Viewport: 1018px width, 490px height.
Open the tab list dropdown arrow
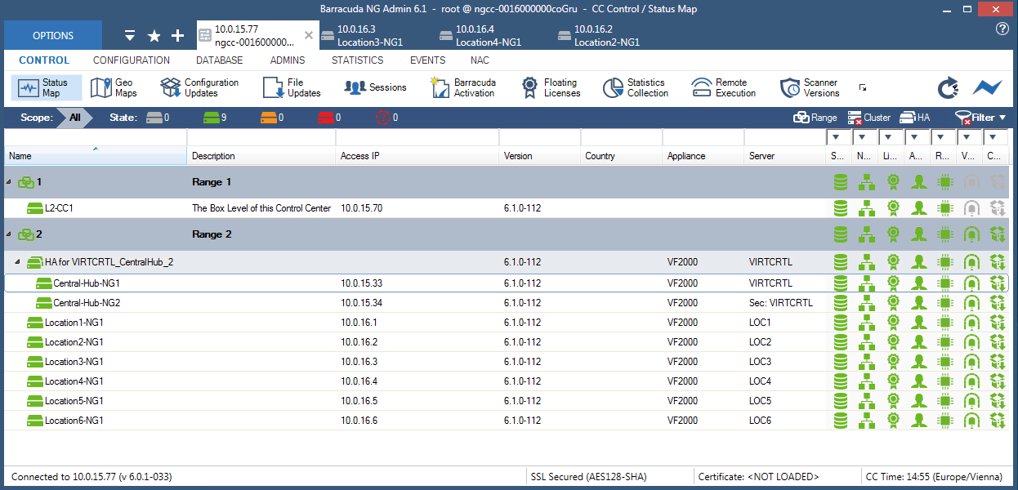(x=130, y=36)
